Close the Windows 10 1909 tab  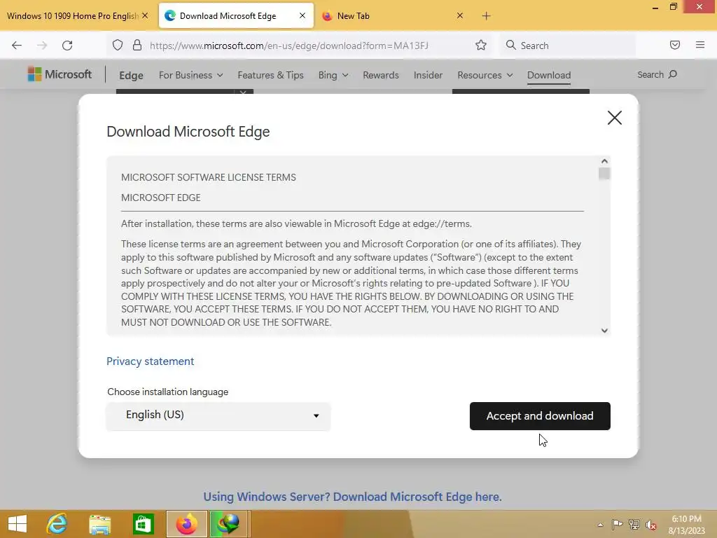pos(145,15)
